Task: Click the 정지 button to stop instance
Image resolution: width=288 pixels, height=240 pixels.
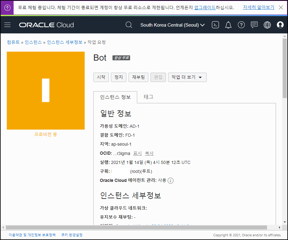Action: (119, 77)
